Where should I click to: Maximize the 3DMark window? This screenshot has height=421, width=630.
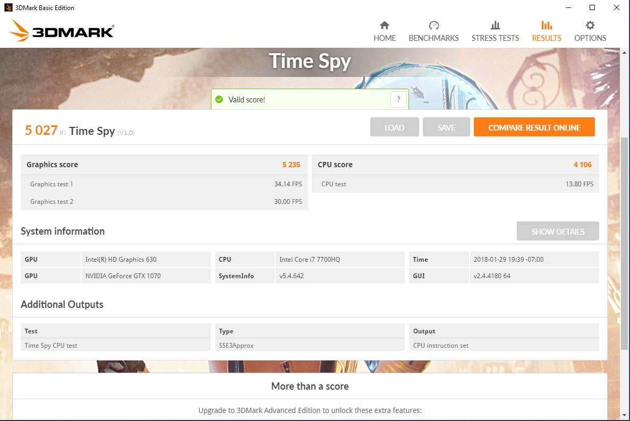pos(592,8)
